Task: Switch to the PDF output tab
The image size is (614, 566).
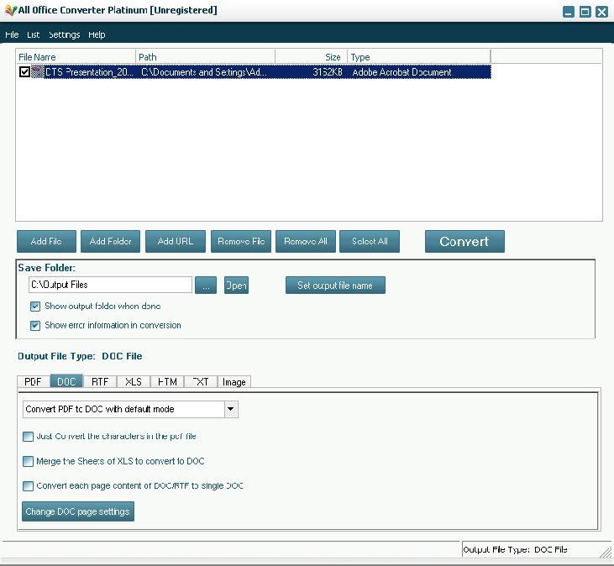Action: [34, 381]
